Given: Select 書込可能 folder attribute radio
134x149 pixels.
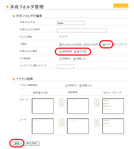Looking at the screenshot, I should (75, 52).
